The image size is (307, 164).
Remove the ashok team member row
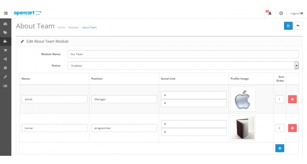tap(292, 99)
